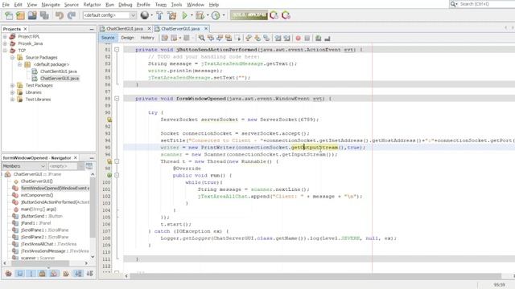Switch to the ChatClientGUI.java tab
This screenshot has height=289, width=515.
click(x=125, y=29)
